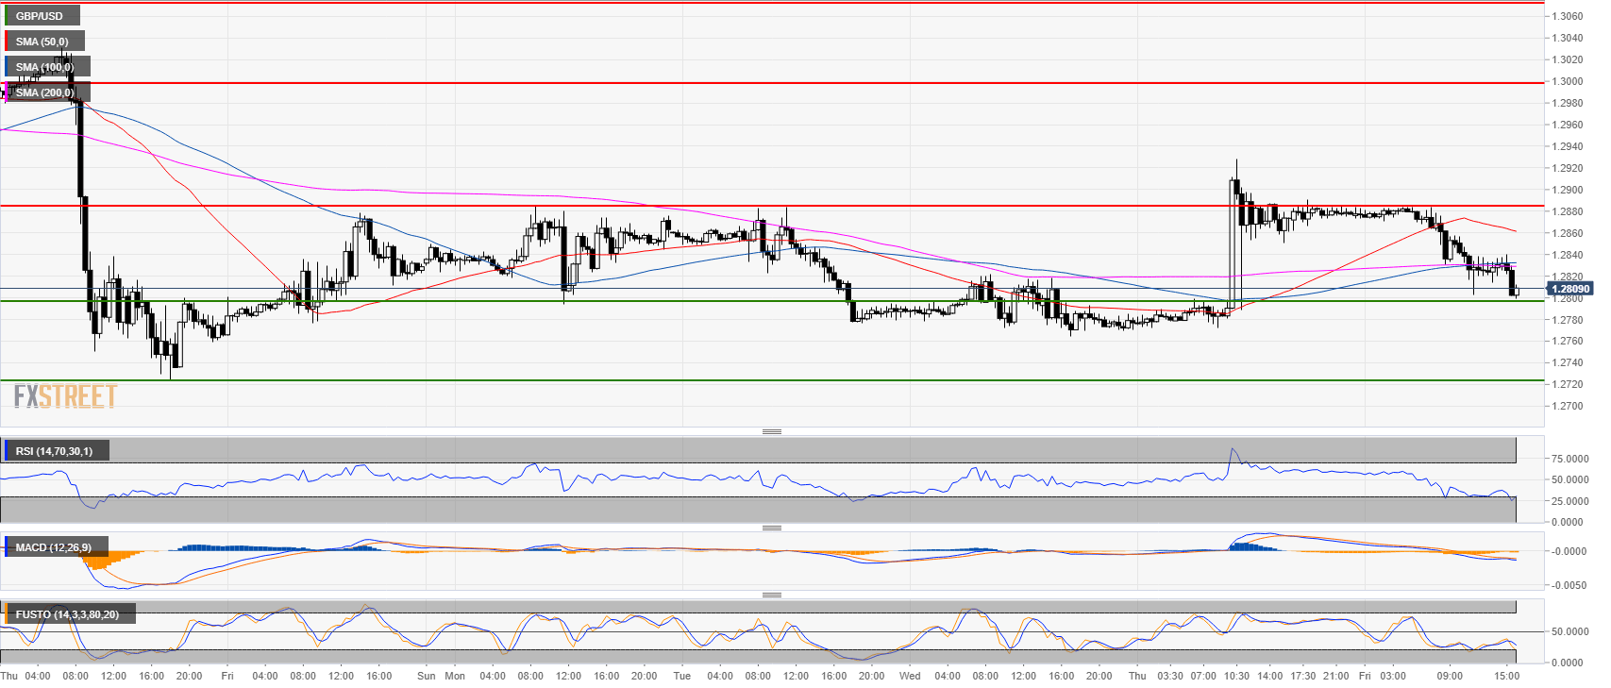Screen dimensions: 1611x688
Task: Click the 'Tue' date label on the time axis
Action: [682, 676]
